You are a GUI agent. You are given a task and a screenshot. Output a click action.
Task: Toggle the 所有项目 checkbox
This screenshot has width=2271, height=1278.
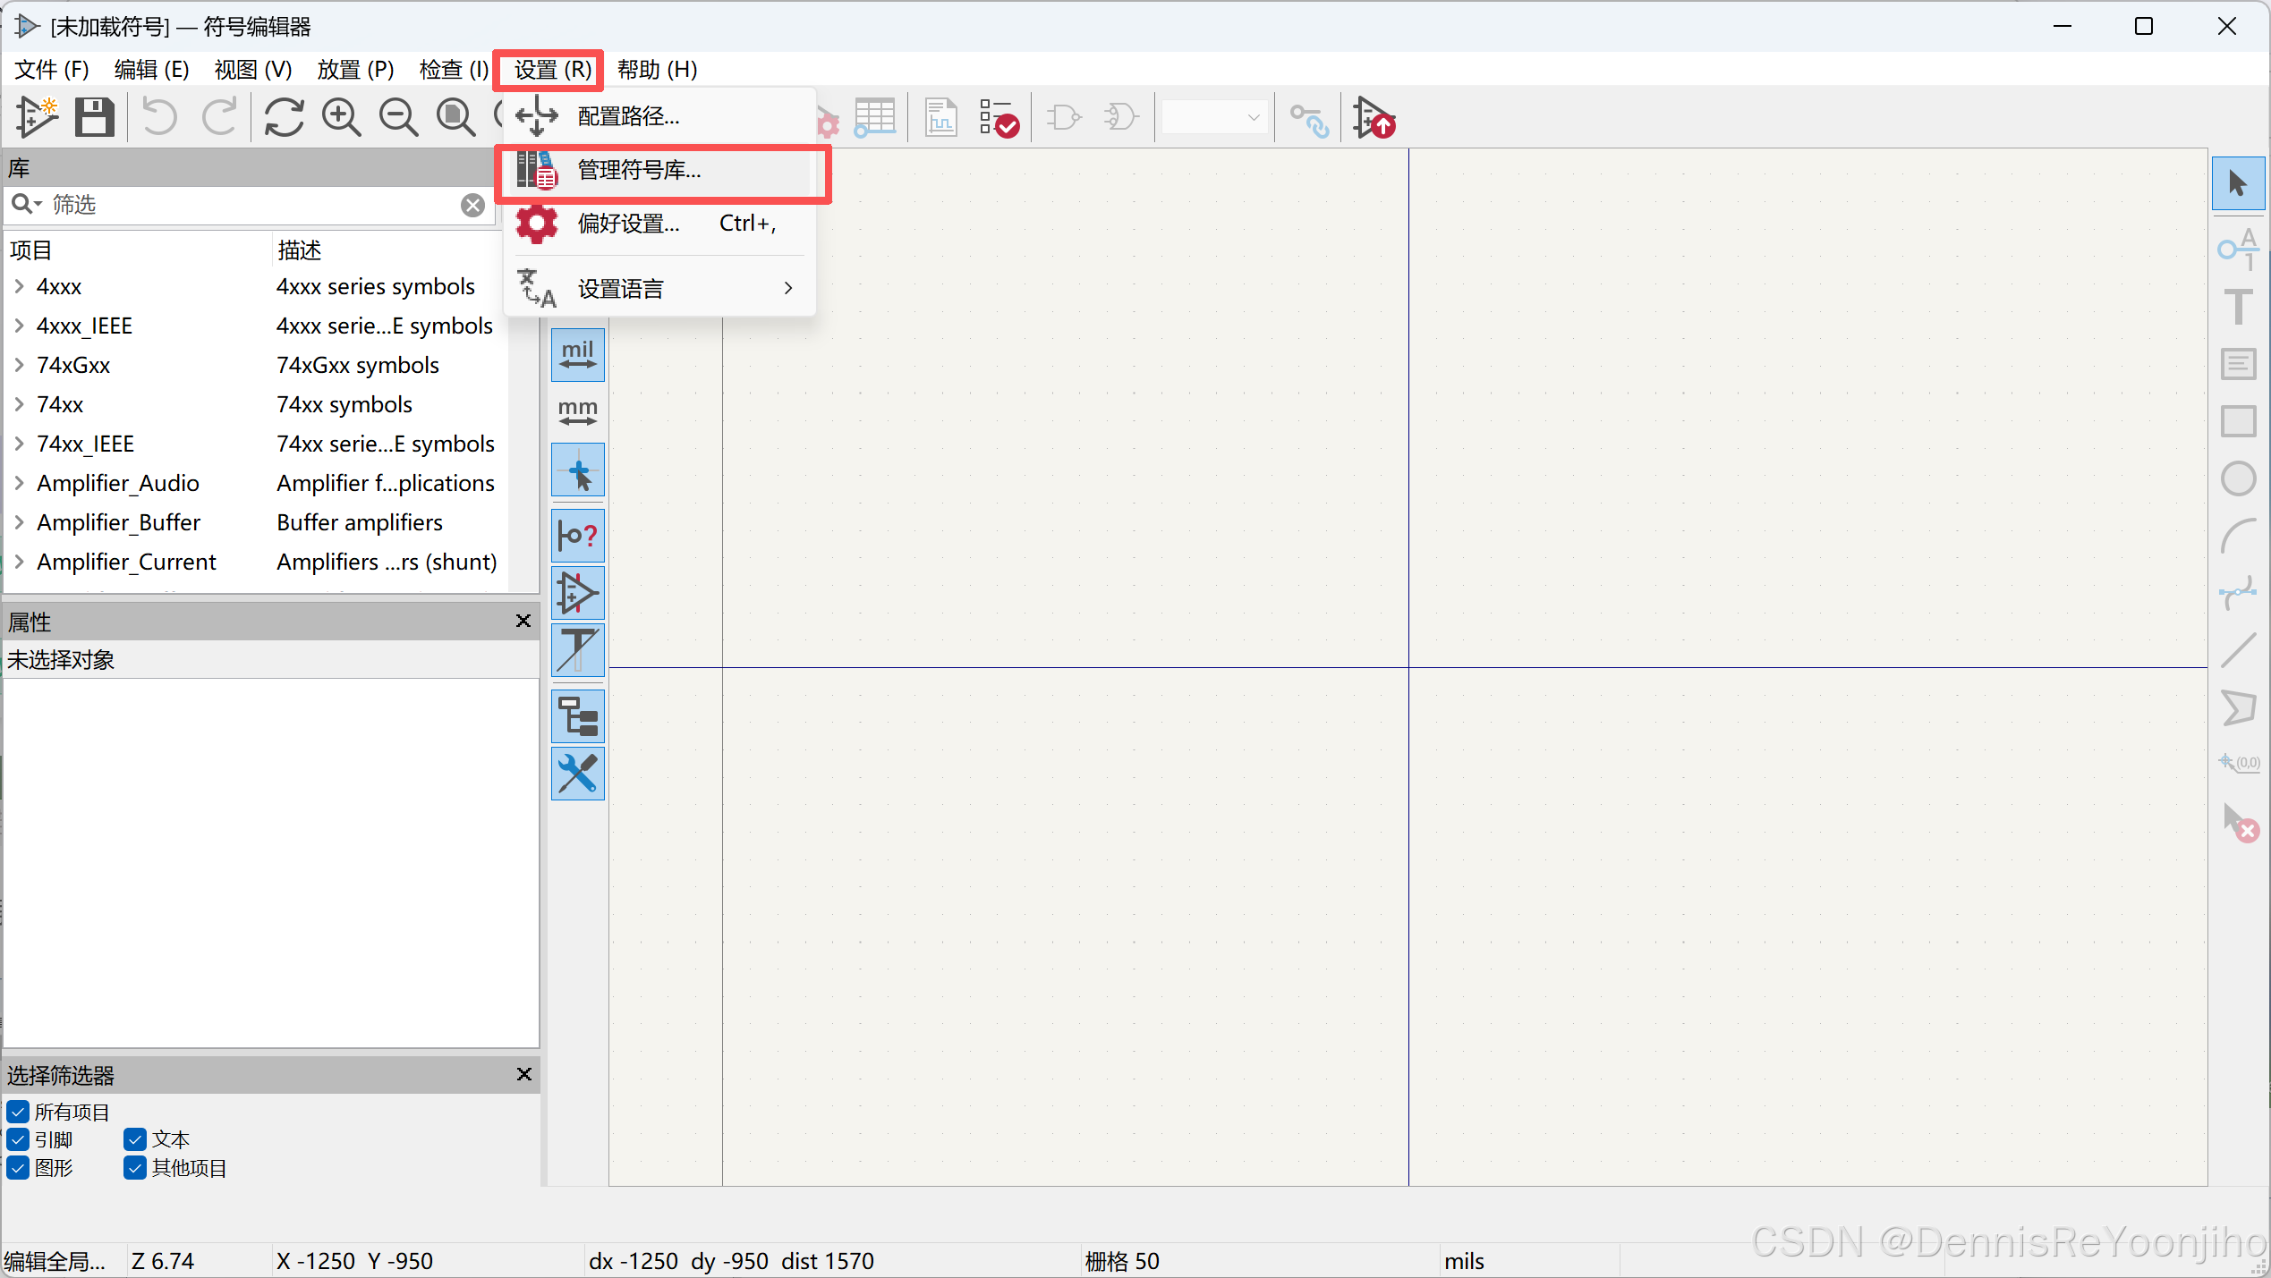[x=18, y=1112]
